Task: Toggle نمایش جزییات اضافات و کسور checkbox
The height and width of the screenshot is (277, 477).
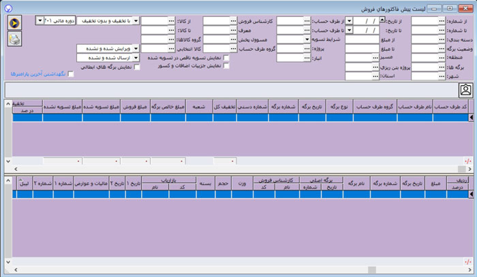Action: pyautogui.click(x=226, y=67)
